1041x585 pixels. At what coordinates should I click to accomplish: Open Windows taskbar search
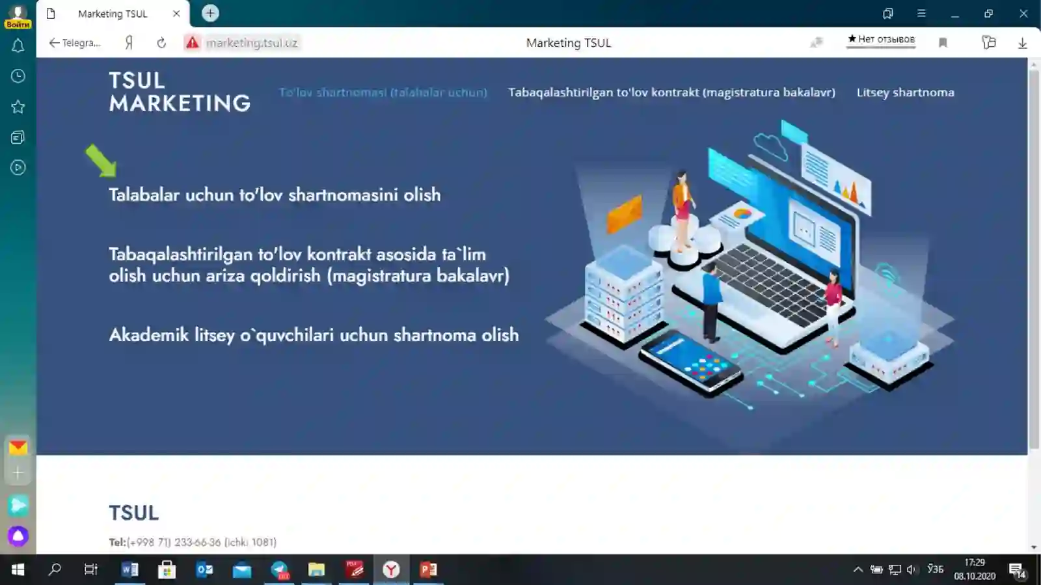(55, 570)
